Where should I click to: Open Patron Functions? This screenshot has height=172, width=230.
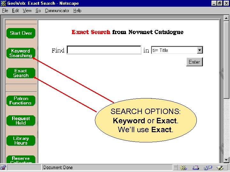click(21, 101)
